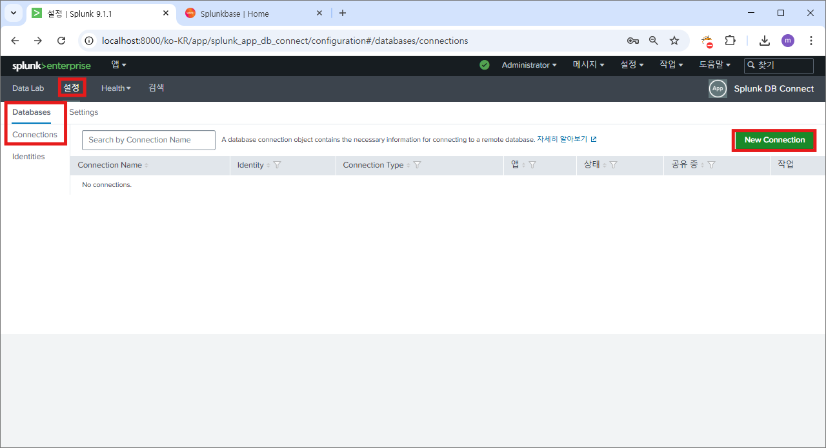
Task: Click the browser forward arrow
Action: [38, 41]
